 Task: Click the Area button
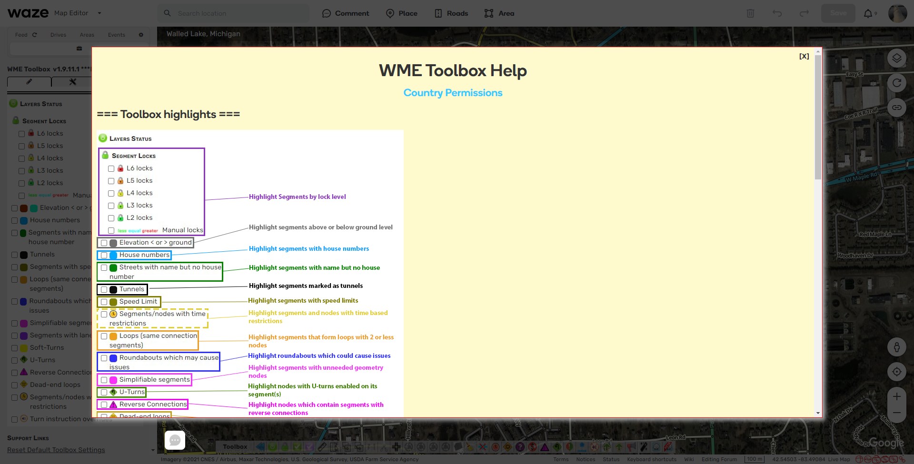click(x=499, y=13)
